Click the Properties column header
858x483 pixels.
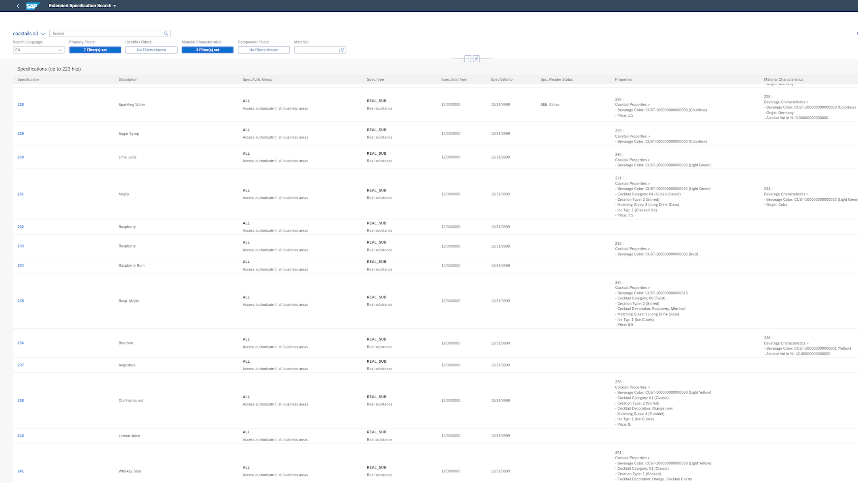click(624, 80)
